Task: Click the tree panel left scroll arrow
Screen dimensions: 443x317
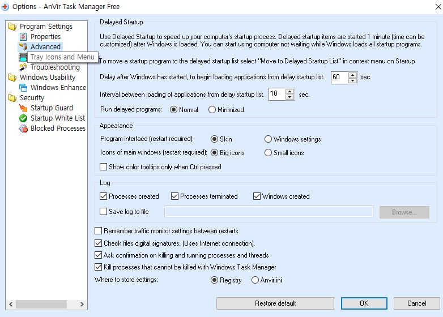Action: tap(11, 305)
